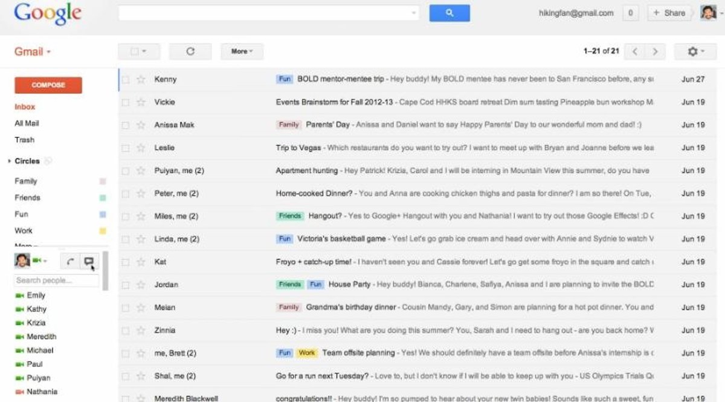
Task: Open the profile picture in top right
Action: [708, 13]
